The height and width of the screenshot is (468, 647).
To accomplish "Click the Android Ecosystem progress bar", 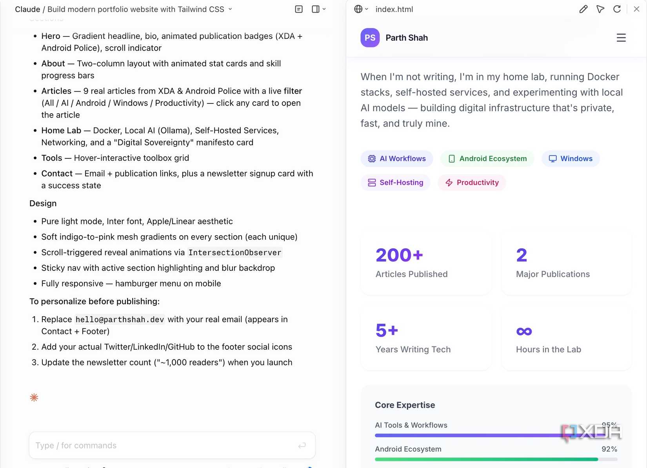I will 496,459.
